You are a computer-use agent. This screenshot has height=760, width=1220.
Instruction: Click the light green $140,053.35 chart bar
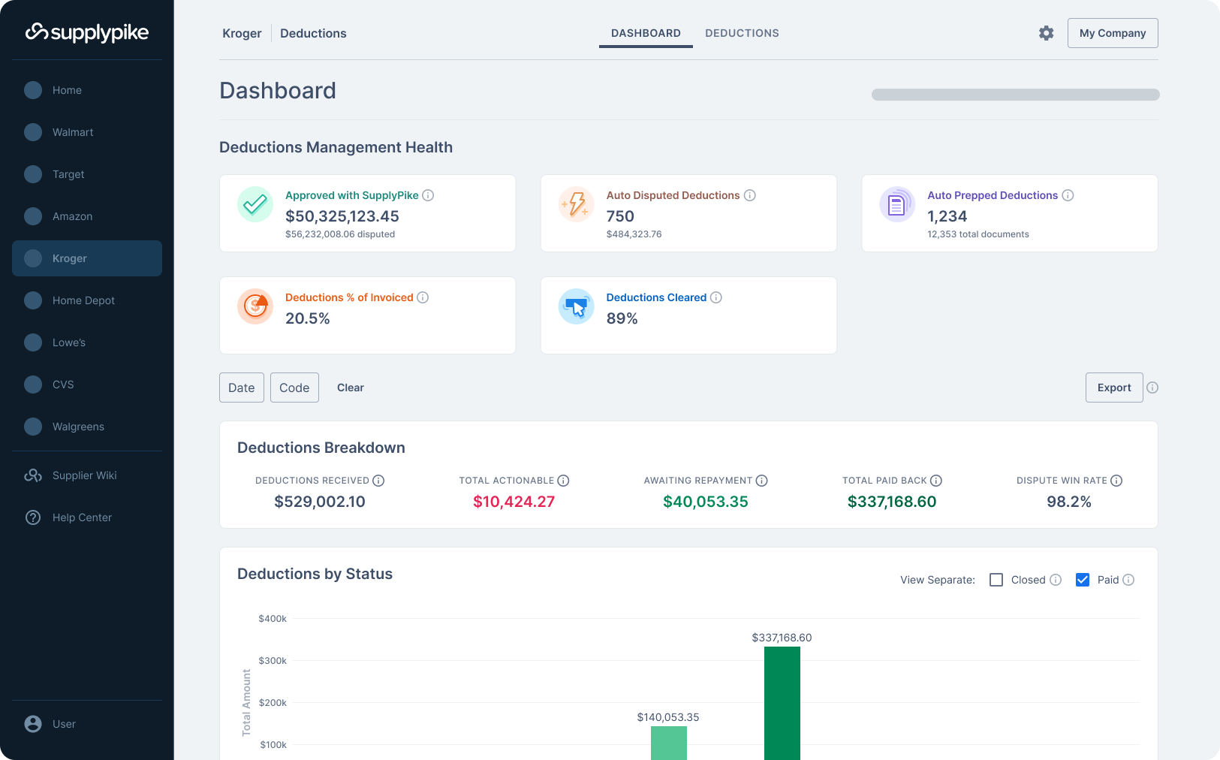point(669,743)
